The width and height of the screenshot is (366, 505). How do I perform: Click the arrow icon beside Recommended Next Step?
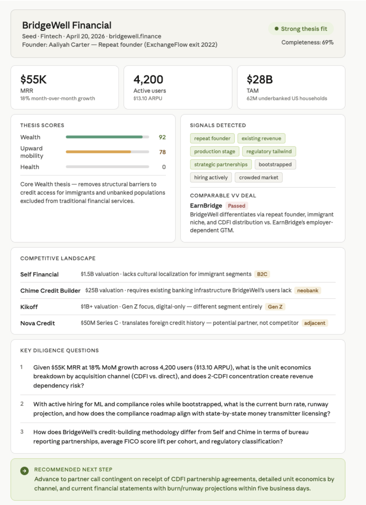[x=24, y=471]
